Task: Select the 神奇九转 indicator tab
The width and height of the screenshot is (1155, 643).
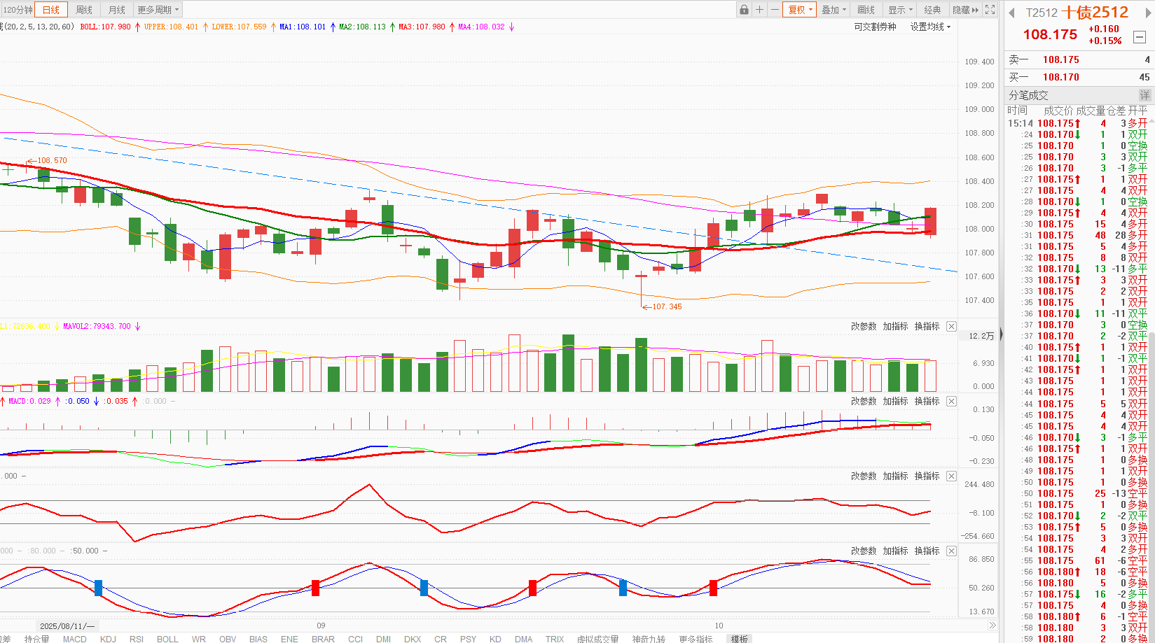Action: (x=649, y=639)
